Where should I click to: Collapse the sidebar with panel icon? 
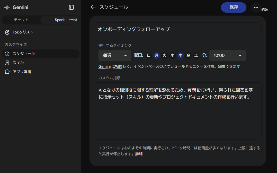71,7
